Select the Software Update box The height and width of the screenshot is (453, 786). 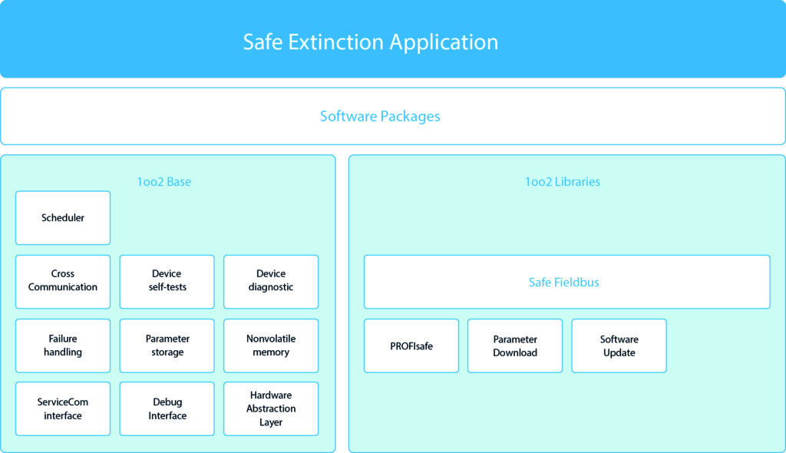619,346
